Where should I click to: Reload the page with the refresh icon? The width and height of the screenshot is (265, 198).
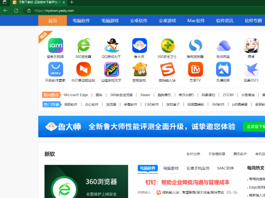coord(16,11)
